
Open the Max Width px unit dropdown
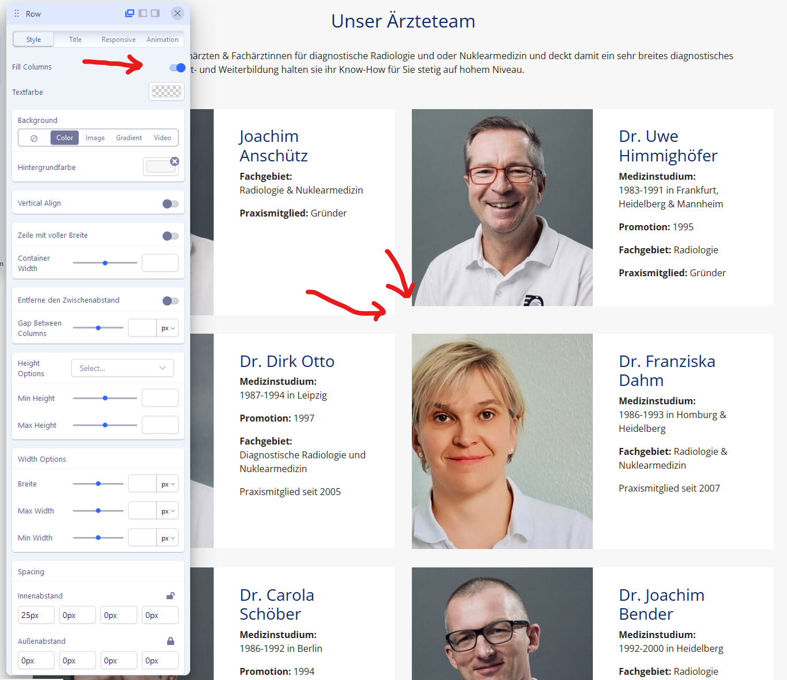tap(168, 511)
